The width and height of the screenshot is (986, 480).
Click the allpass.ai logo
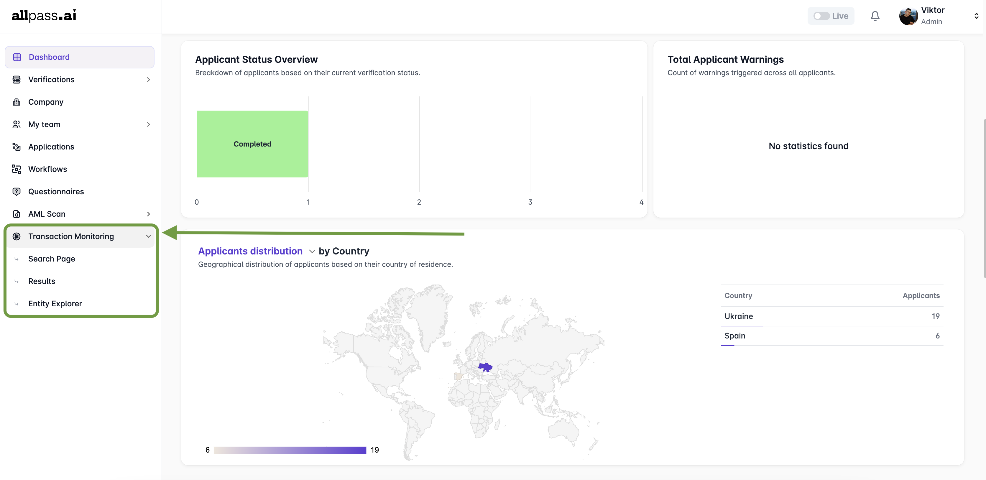pos(44,15)
